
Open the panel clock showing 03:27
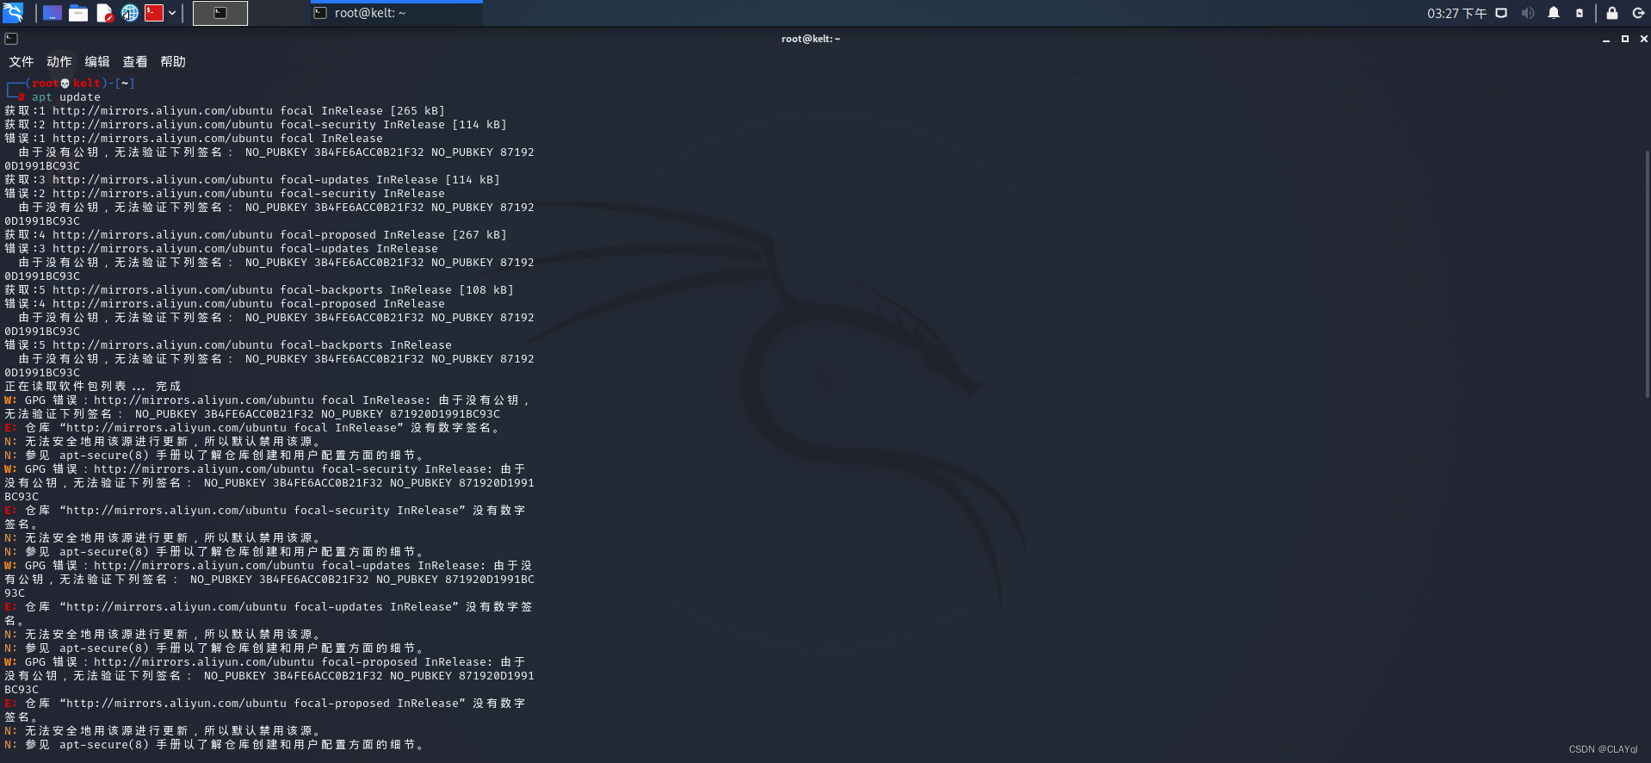tap(1456, 13)
